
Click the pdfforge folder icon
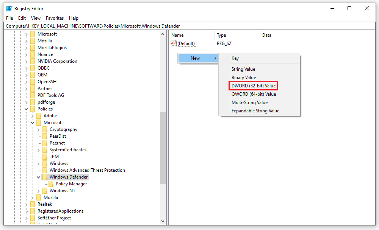33,102
